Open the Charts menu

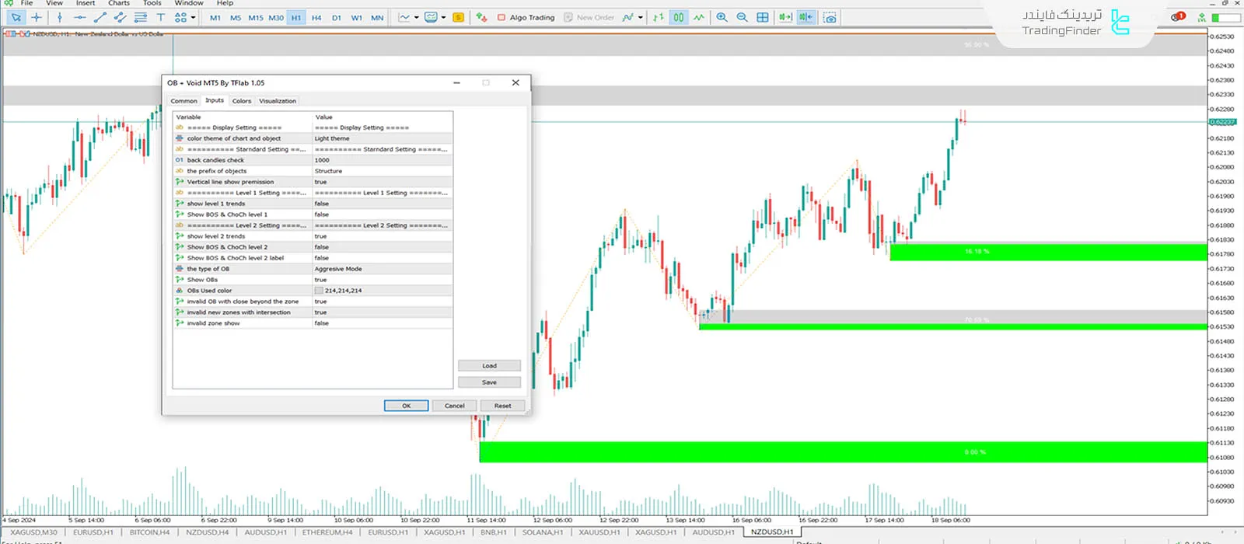[119, 3]
